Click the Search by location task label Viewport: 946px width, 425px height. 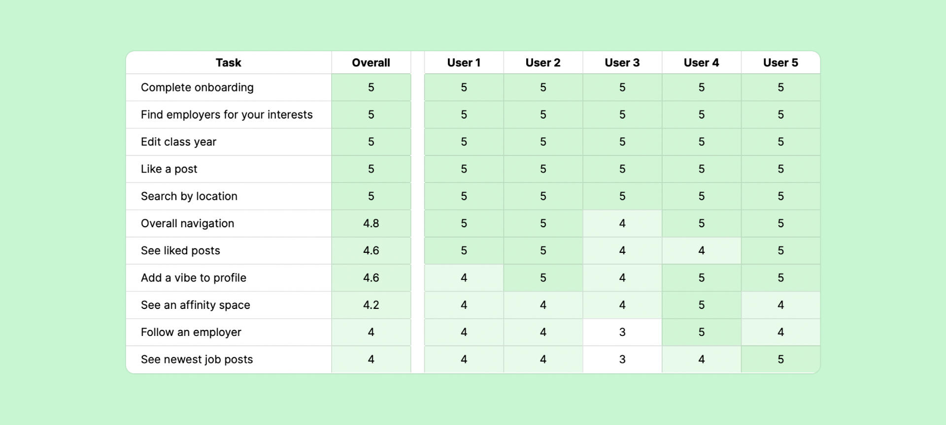[189, 196]
